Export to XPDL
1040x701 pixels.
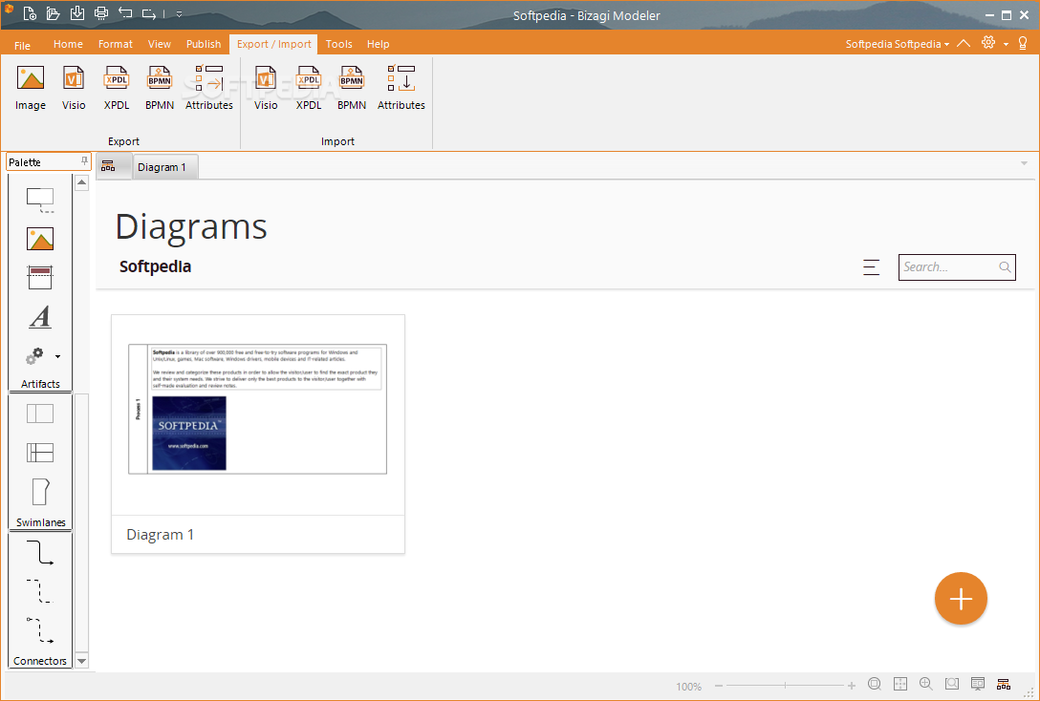(117, 88)
